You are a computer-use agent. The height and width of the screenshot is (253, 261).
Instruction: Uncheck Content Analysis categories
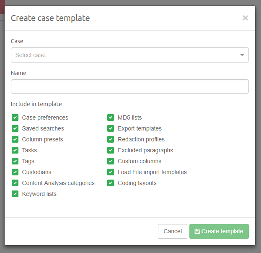(15, 183)
